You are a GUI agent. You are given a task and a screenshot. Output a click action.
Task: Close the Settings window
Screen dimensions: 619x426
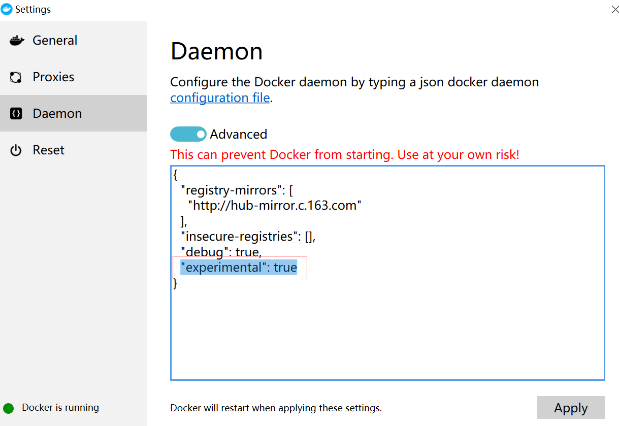click(614, 9)
